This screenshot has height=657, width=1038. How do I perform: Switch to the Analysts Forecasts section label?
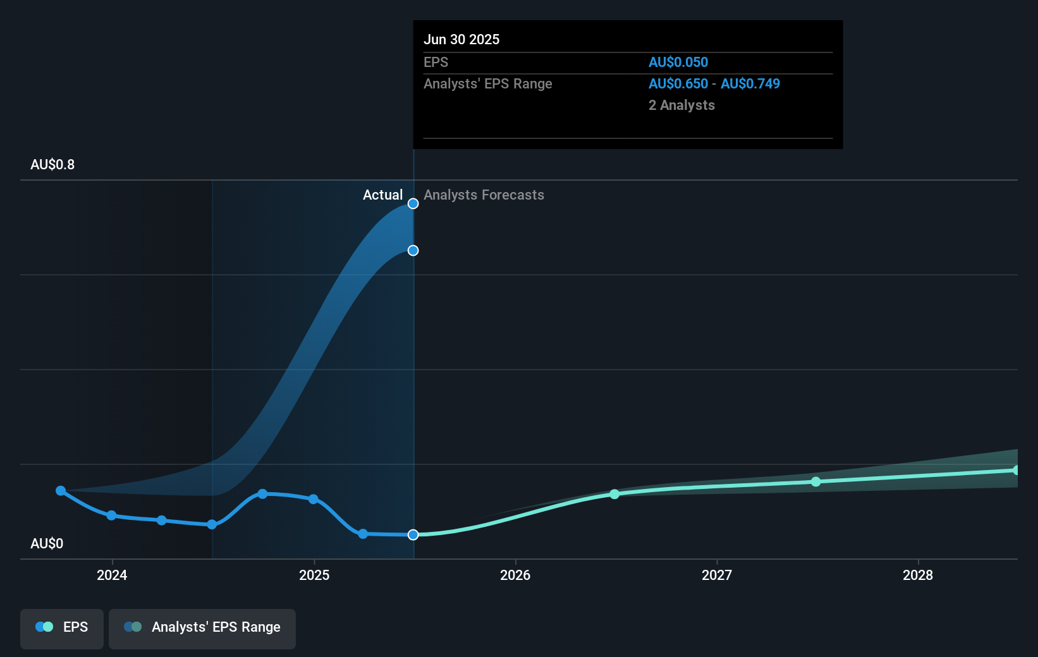tap(484, 195)
